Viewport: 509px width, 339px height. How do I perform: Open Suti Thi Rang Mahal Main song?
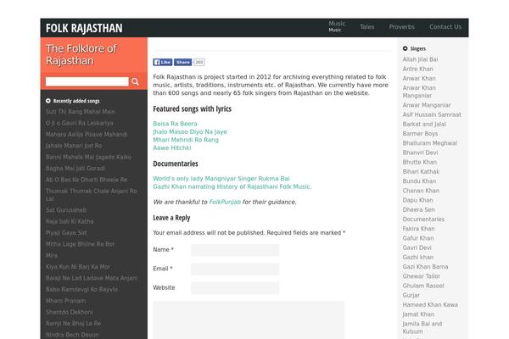81,112
